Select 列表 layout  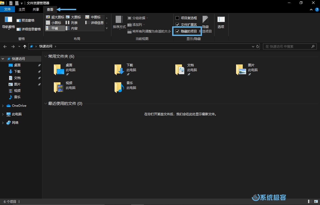(72, 23)
